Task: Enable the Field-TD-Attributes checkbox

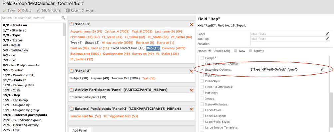Action: [x=202, y=87]
